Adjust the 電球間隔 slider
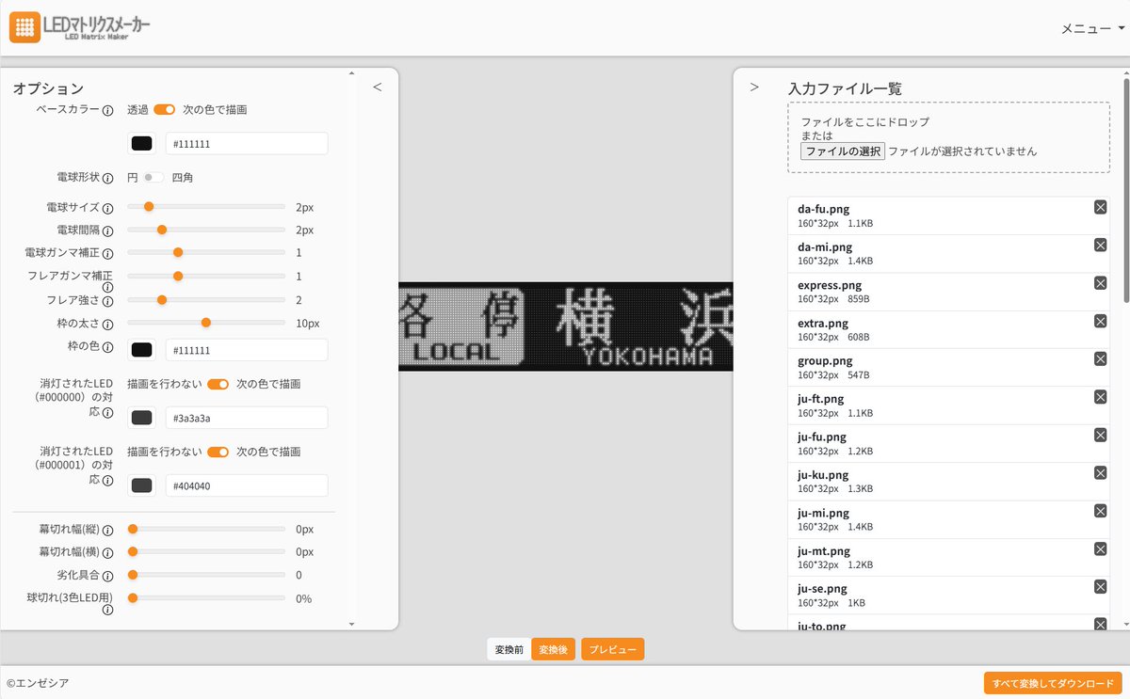1130x699 pixels. tap(206, 230)
